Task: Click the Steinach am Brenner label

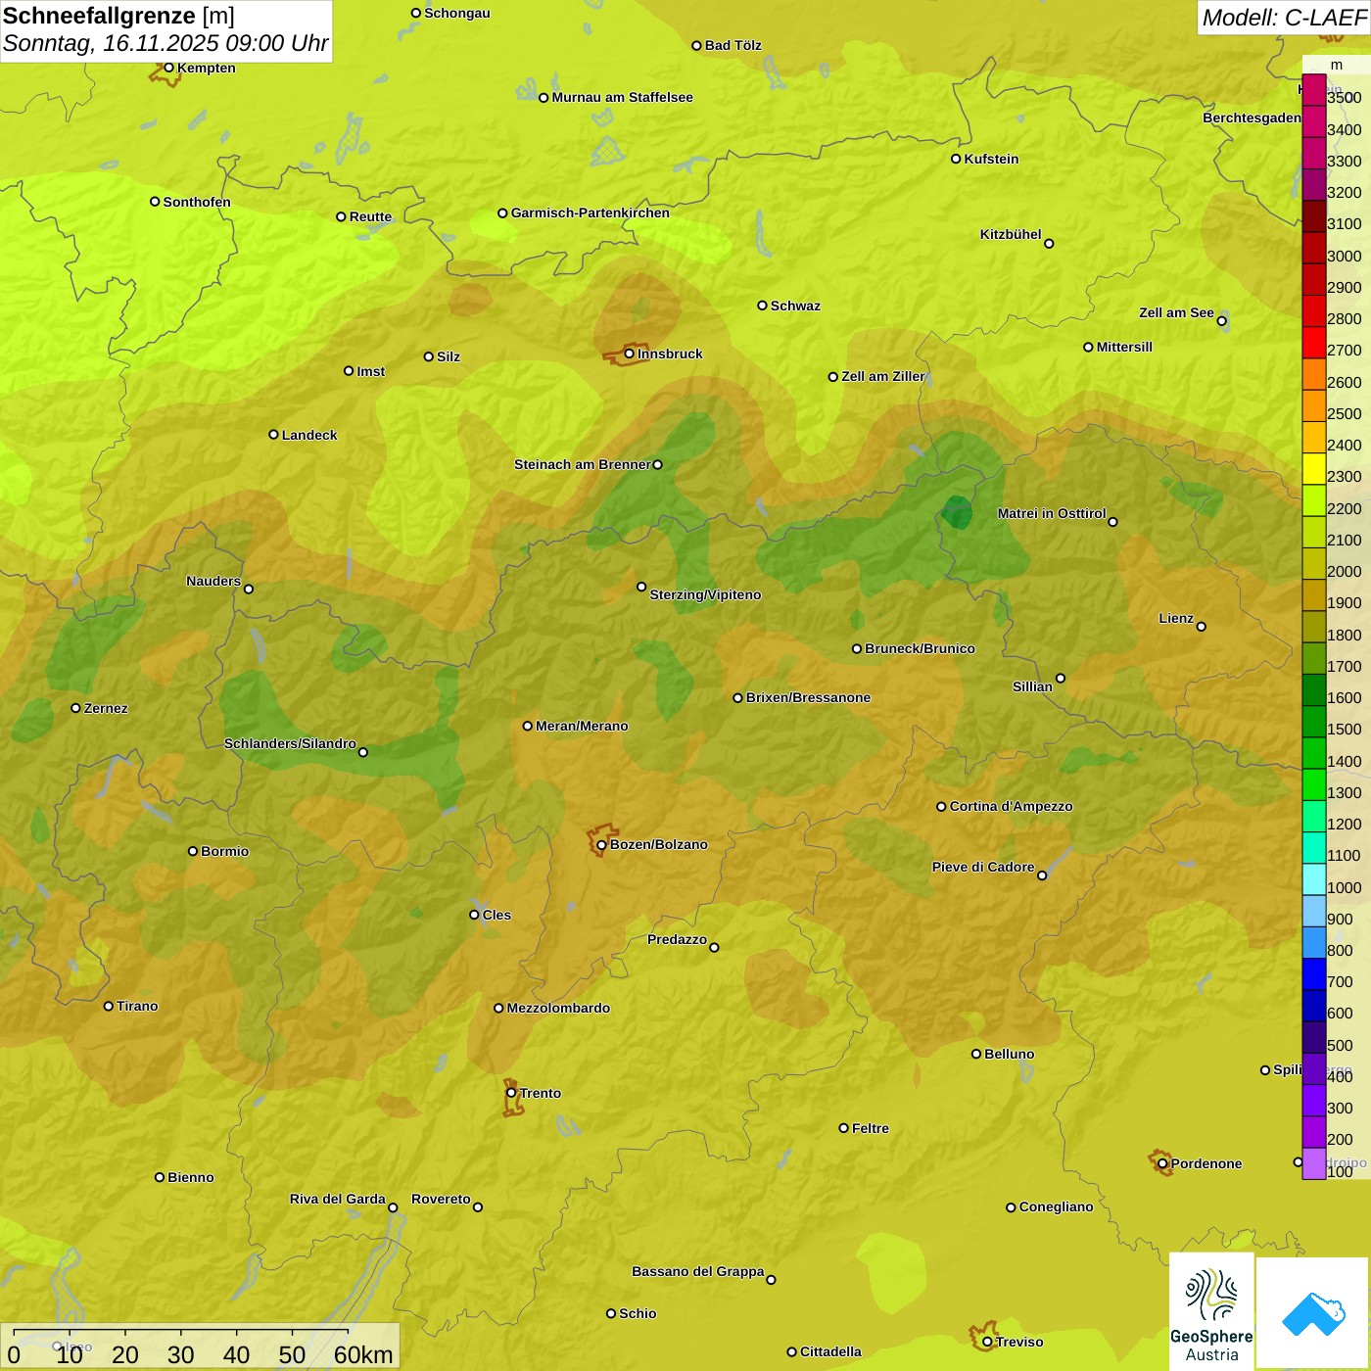Action: (x=583, y=464)
